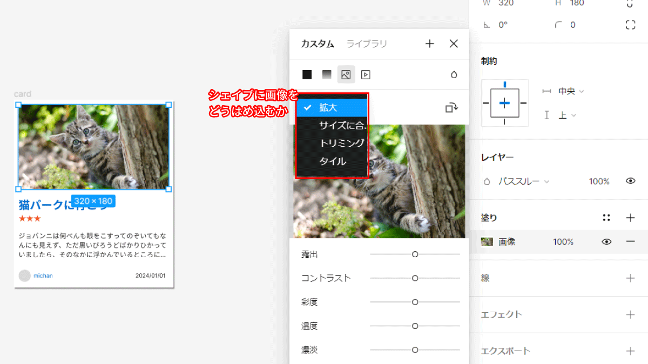Open the fill styles grid icon

(x=606, y=218)
